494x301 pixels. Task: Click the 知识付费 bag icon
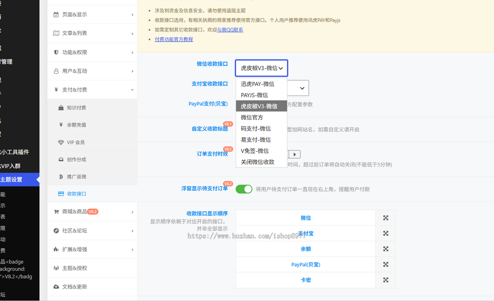click(61, 108)
